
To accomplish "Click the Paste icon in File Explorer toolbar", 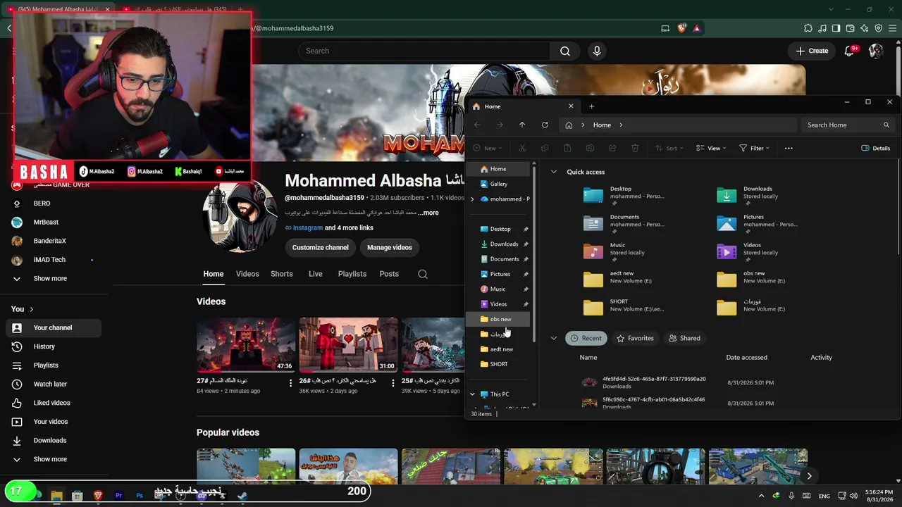I will (567, 148).
